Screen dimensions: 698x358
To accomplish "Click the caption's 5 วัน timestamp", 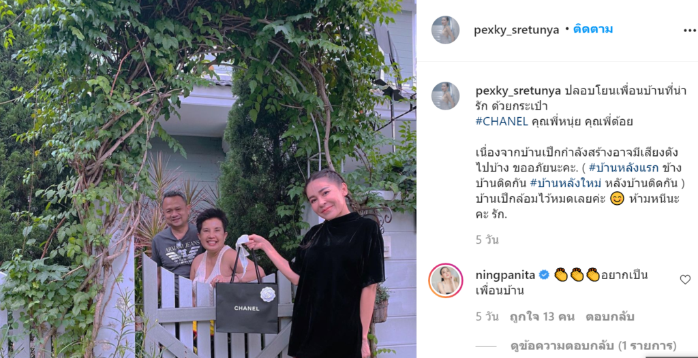I will pos(487,240).
